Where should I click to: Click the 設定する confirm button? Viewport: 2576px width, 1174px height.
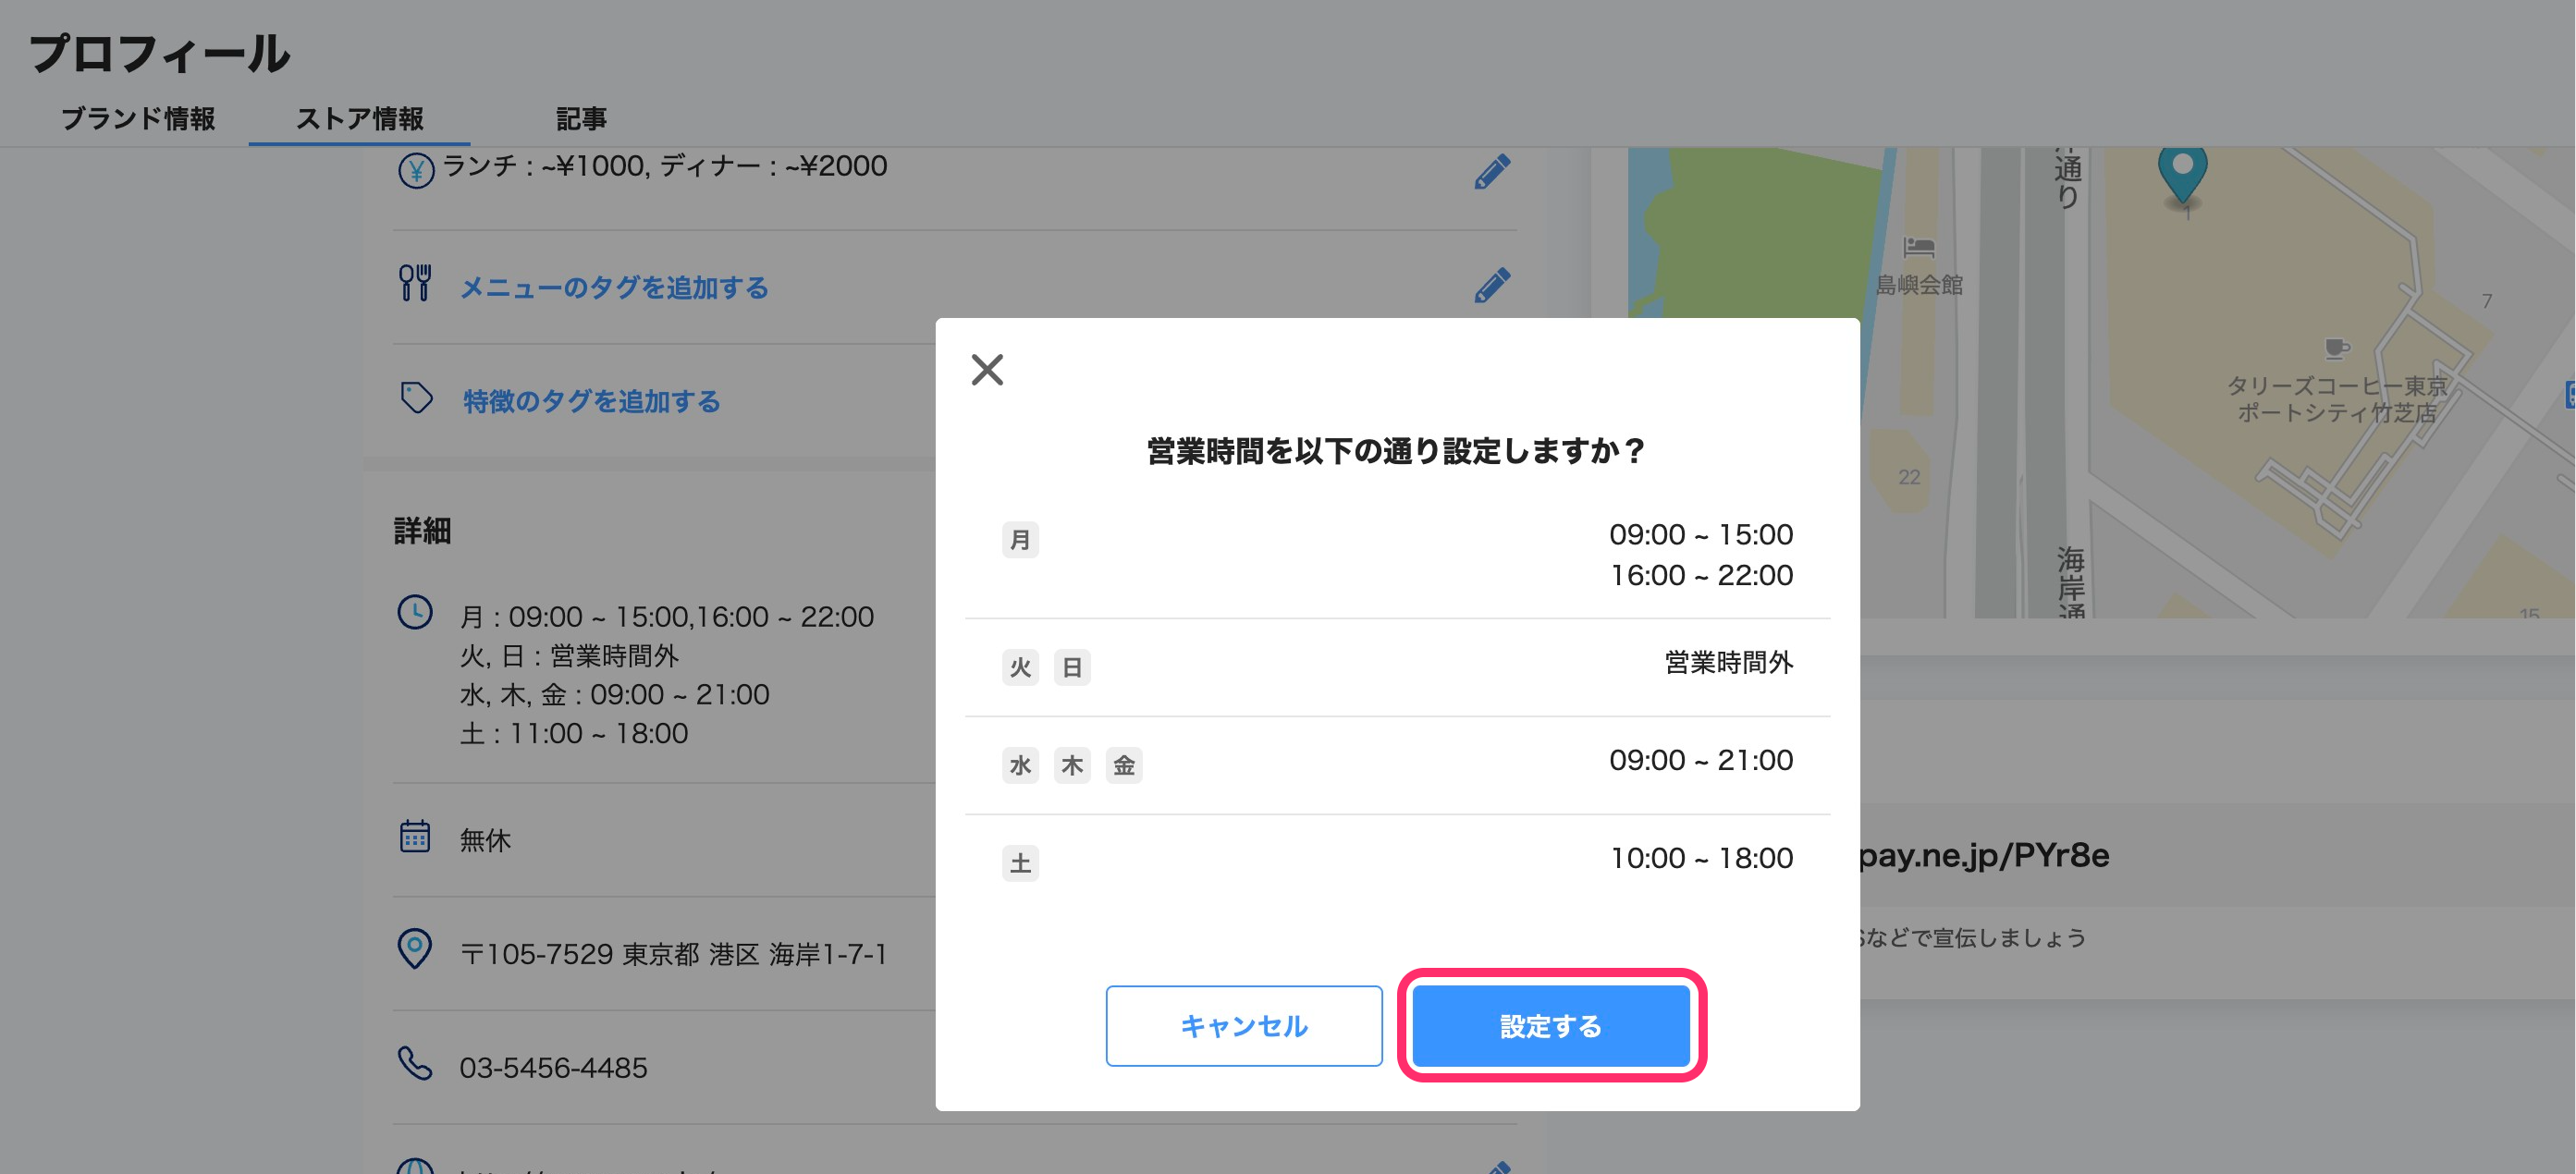pos(1550,1025)
